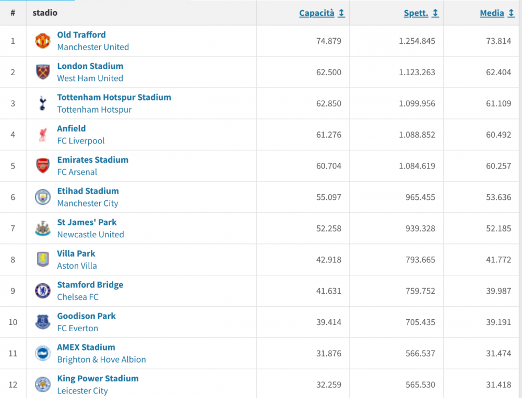
Task: Select AMEX Stadium capacity value 31.876
Action: 328,354
